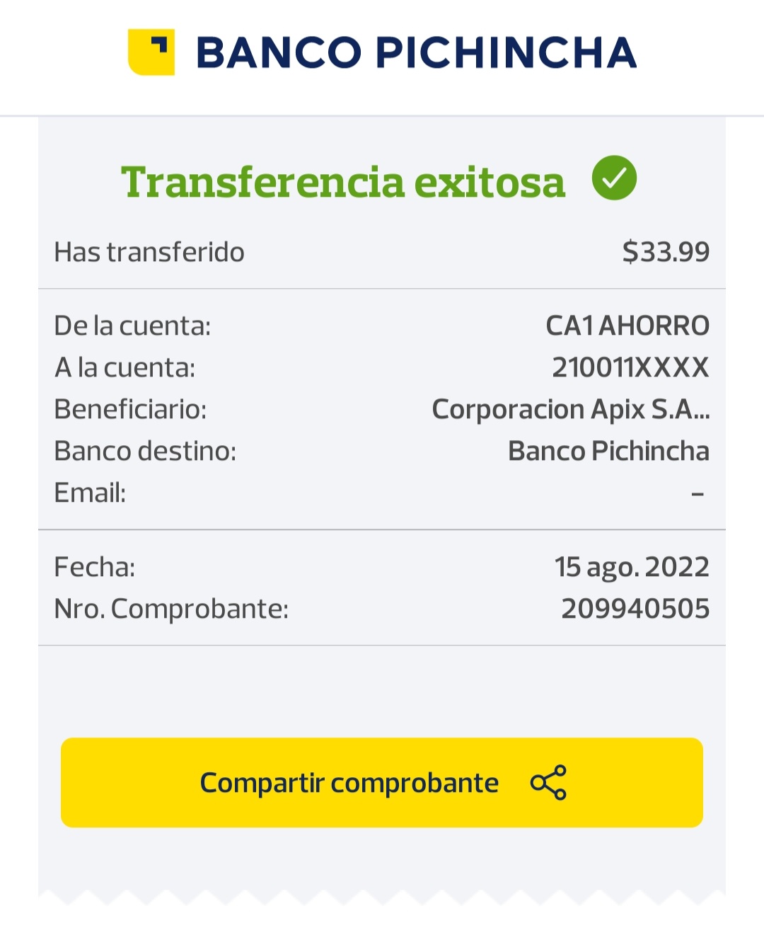
Task: Click the $33.99 transferred amount
Action: click(666, 252)
